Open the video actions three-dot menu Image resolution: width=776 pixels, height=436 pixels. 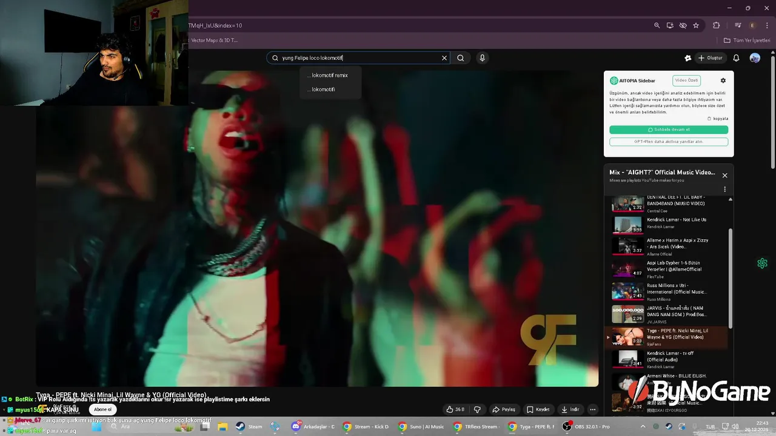point(593,409)
